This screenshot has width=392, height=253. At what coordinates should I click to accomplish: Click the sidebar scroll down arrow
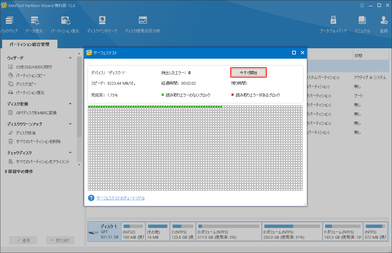[79, 164]
